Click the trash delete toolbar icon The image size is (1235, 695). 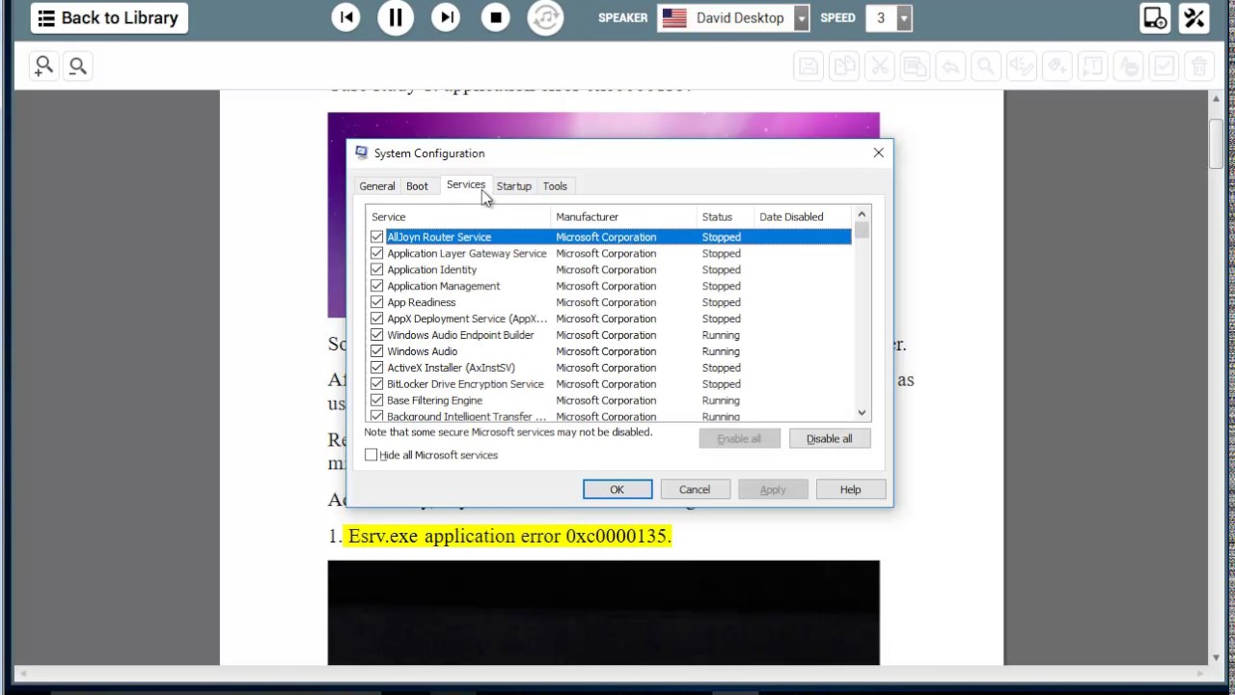click(x=1199, y=67)
